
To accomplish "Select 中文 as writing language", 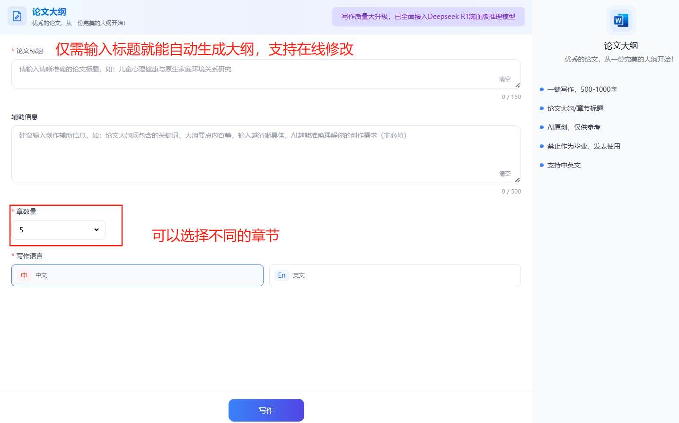I will pyautogui.click(x=137, y=275).
